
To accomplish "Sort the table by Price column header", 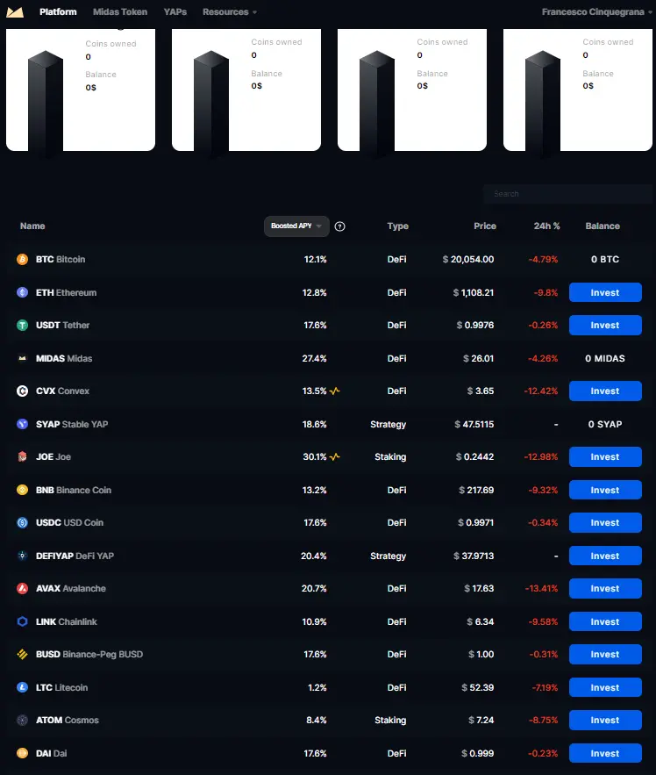I will tap(485, 226).
